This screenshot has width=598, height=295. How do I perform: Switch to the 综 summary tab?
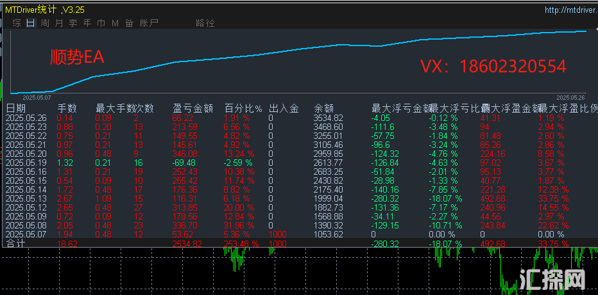point(17,23)
